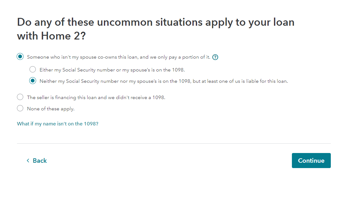Select the 'Neither my Social Security number' radio circle

tap(33, 81)
